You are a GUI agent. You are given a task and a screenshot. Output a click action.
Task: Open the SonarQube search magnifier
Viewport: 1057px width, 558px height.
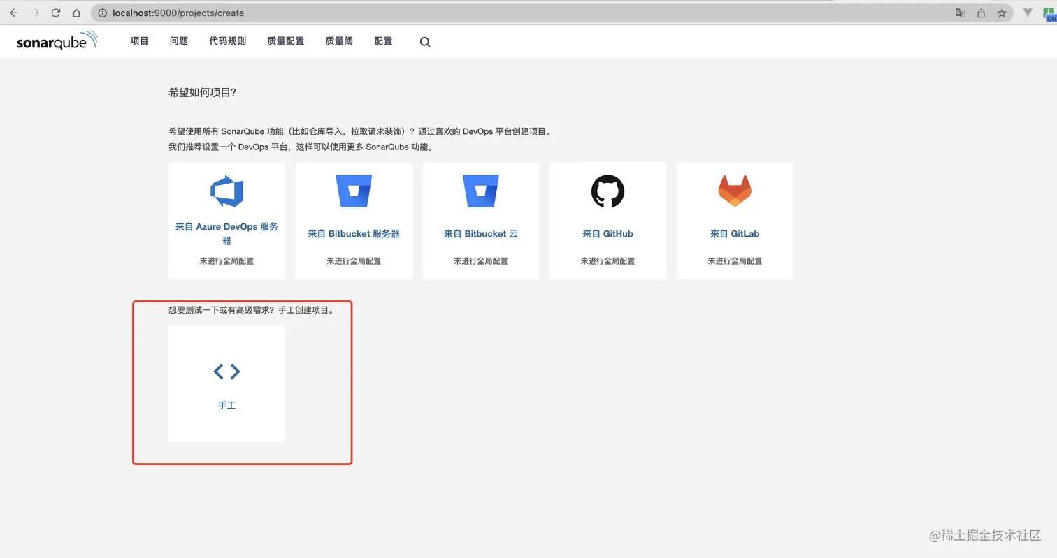pyautogui.click(x=425, y=42)
